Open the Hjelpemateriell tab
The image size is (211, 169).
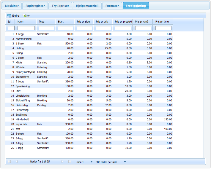point(87,6)
